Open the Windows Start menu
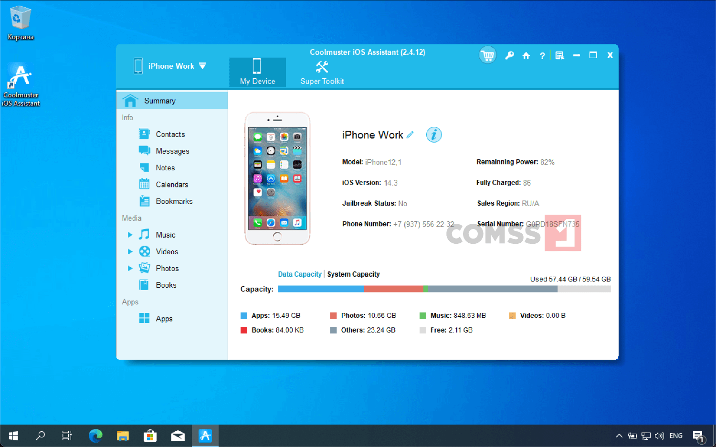716x447 pixels. click(13, 436)
